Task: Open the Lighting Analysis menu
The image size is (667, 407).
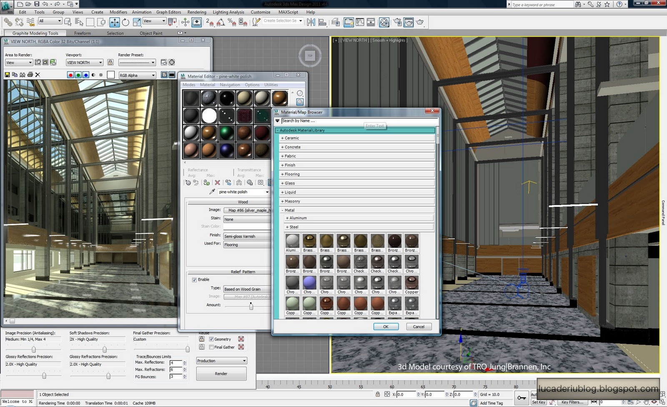Action: (x=228, y=12)
